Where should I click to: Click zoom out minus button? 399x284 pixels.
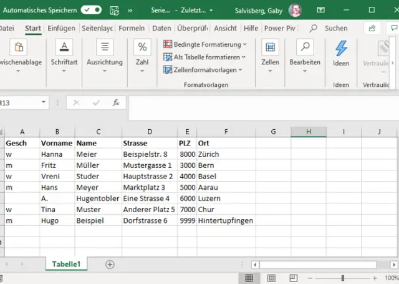[310, 278]
